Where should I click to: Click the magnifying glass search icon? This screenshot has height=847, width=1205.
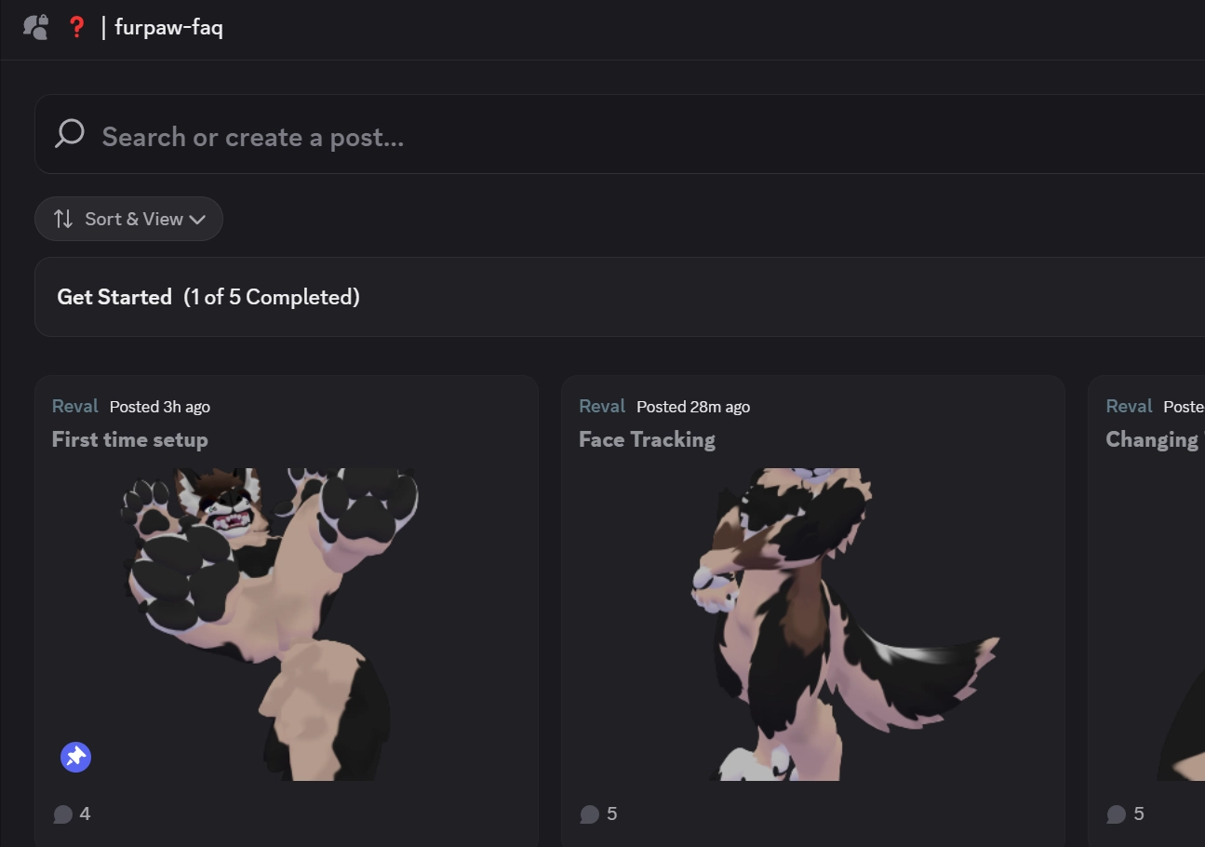click(x=70, y=134)
